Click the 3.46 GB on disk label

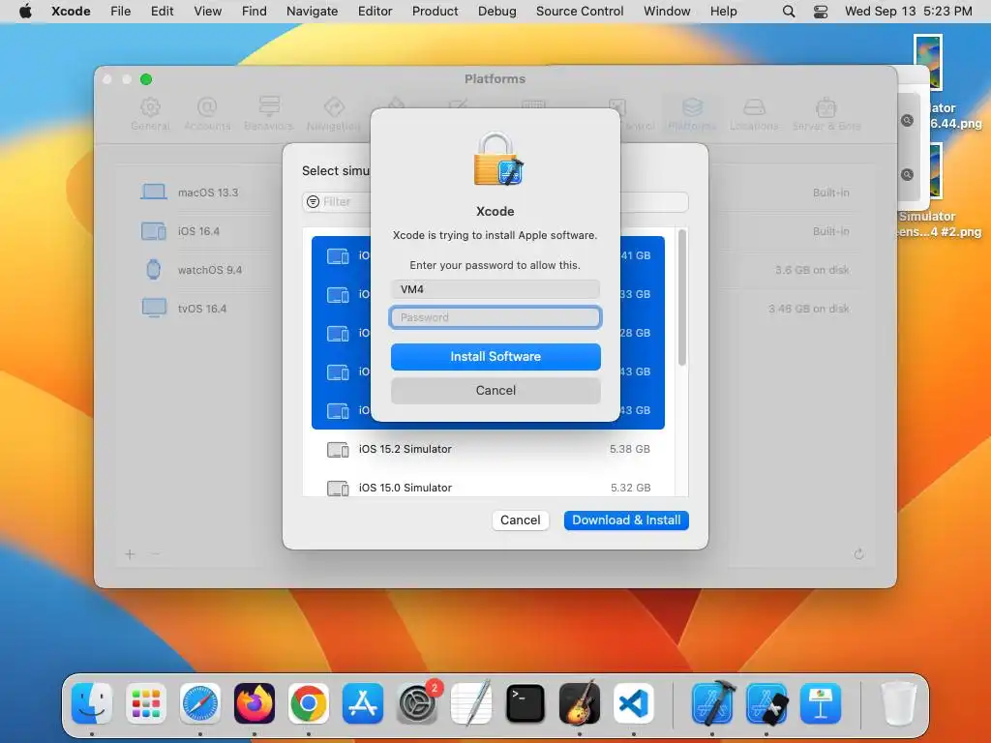[809, 309]
